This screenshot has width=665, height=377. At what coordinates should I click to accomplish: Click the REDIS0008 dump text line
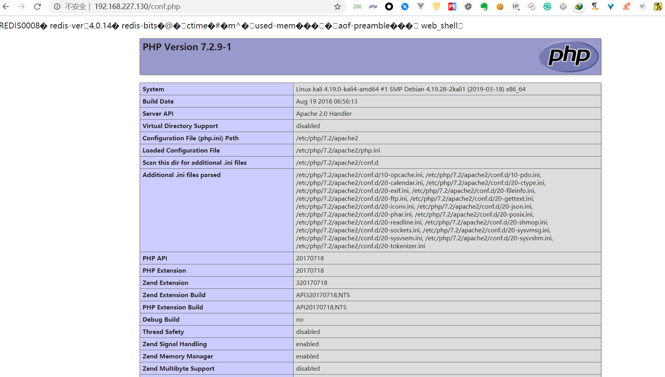(x=231, y=26)
